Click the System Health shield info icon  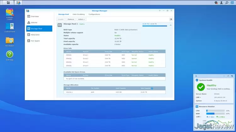tap(197, 80)
